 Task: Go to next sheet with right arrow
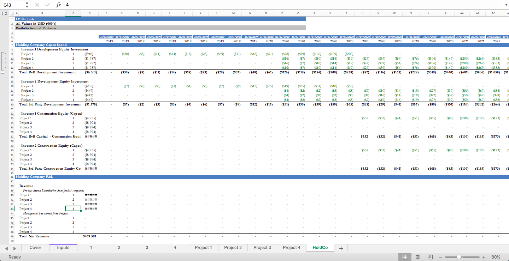point(14,248)
